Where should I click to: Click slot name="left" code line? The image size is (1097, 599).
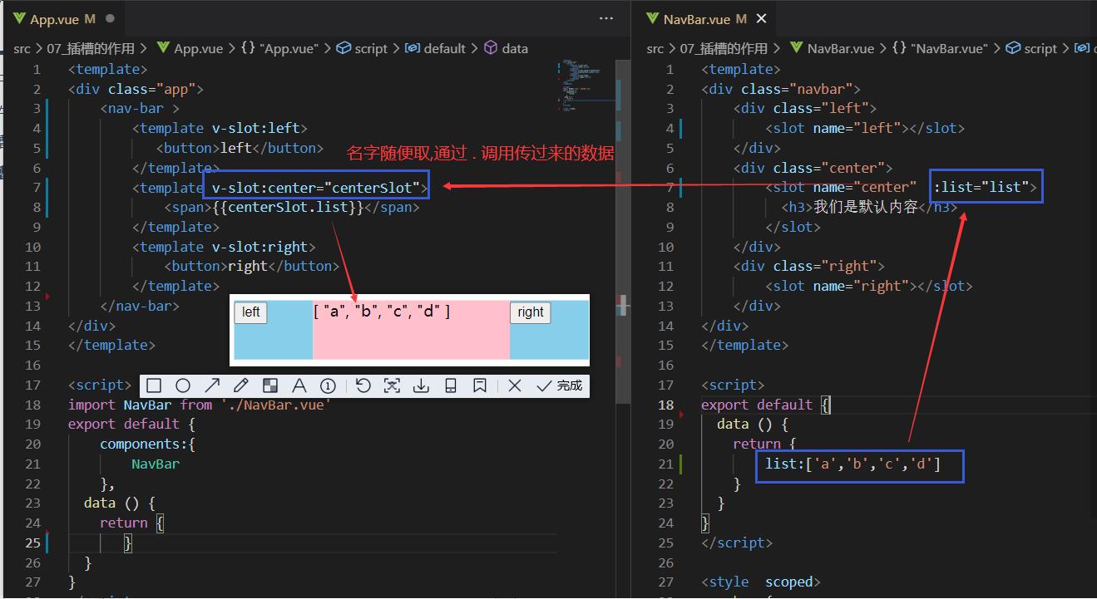point(865,128)
